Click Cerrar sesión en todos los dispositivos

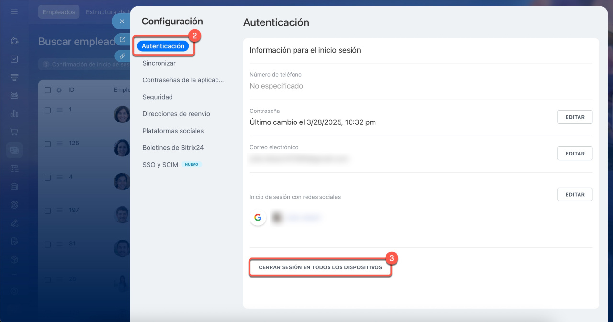click(x=320, y=267)
